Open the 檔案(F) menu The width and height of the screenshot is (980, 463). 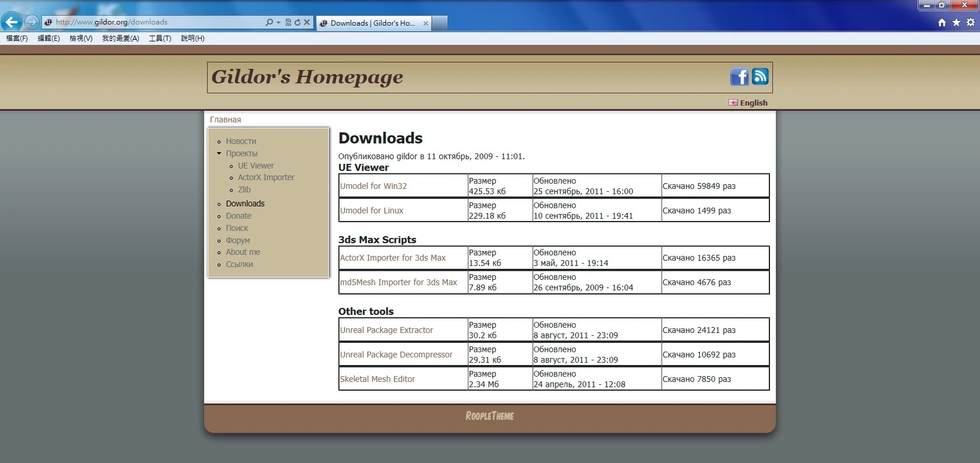[x=17, y=38]
